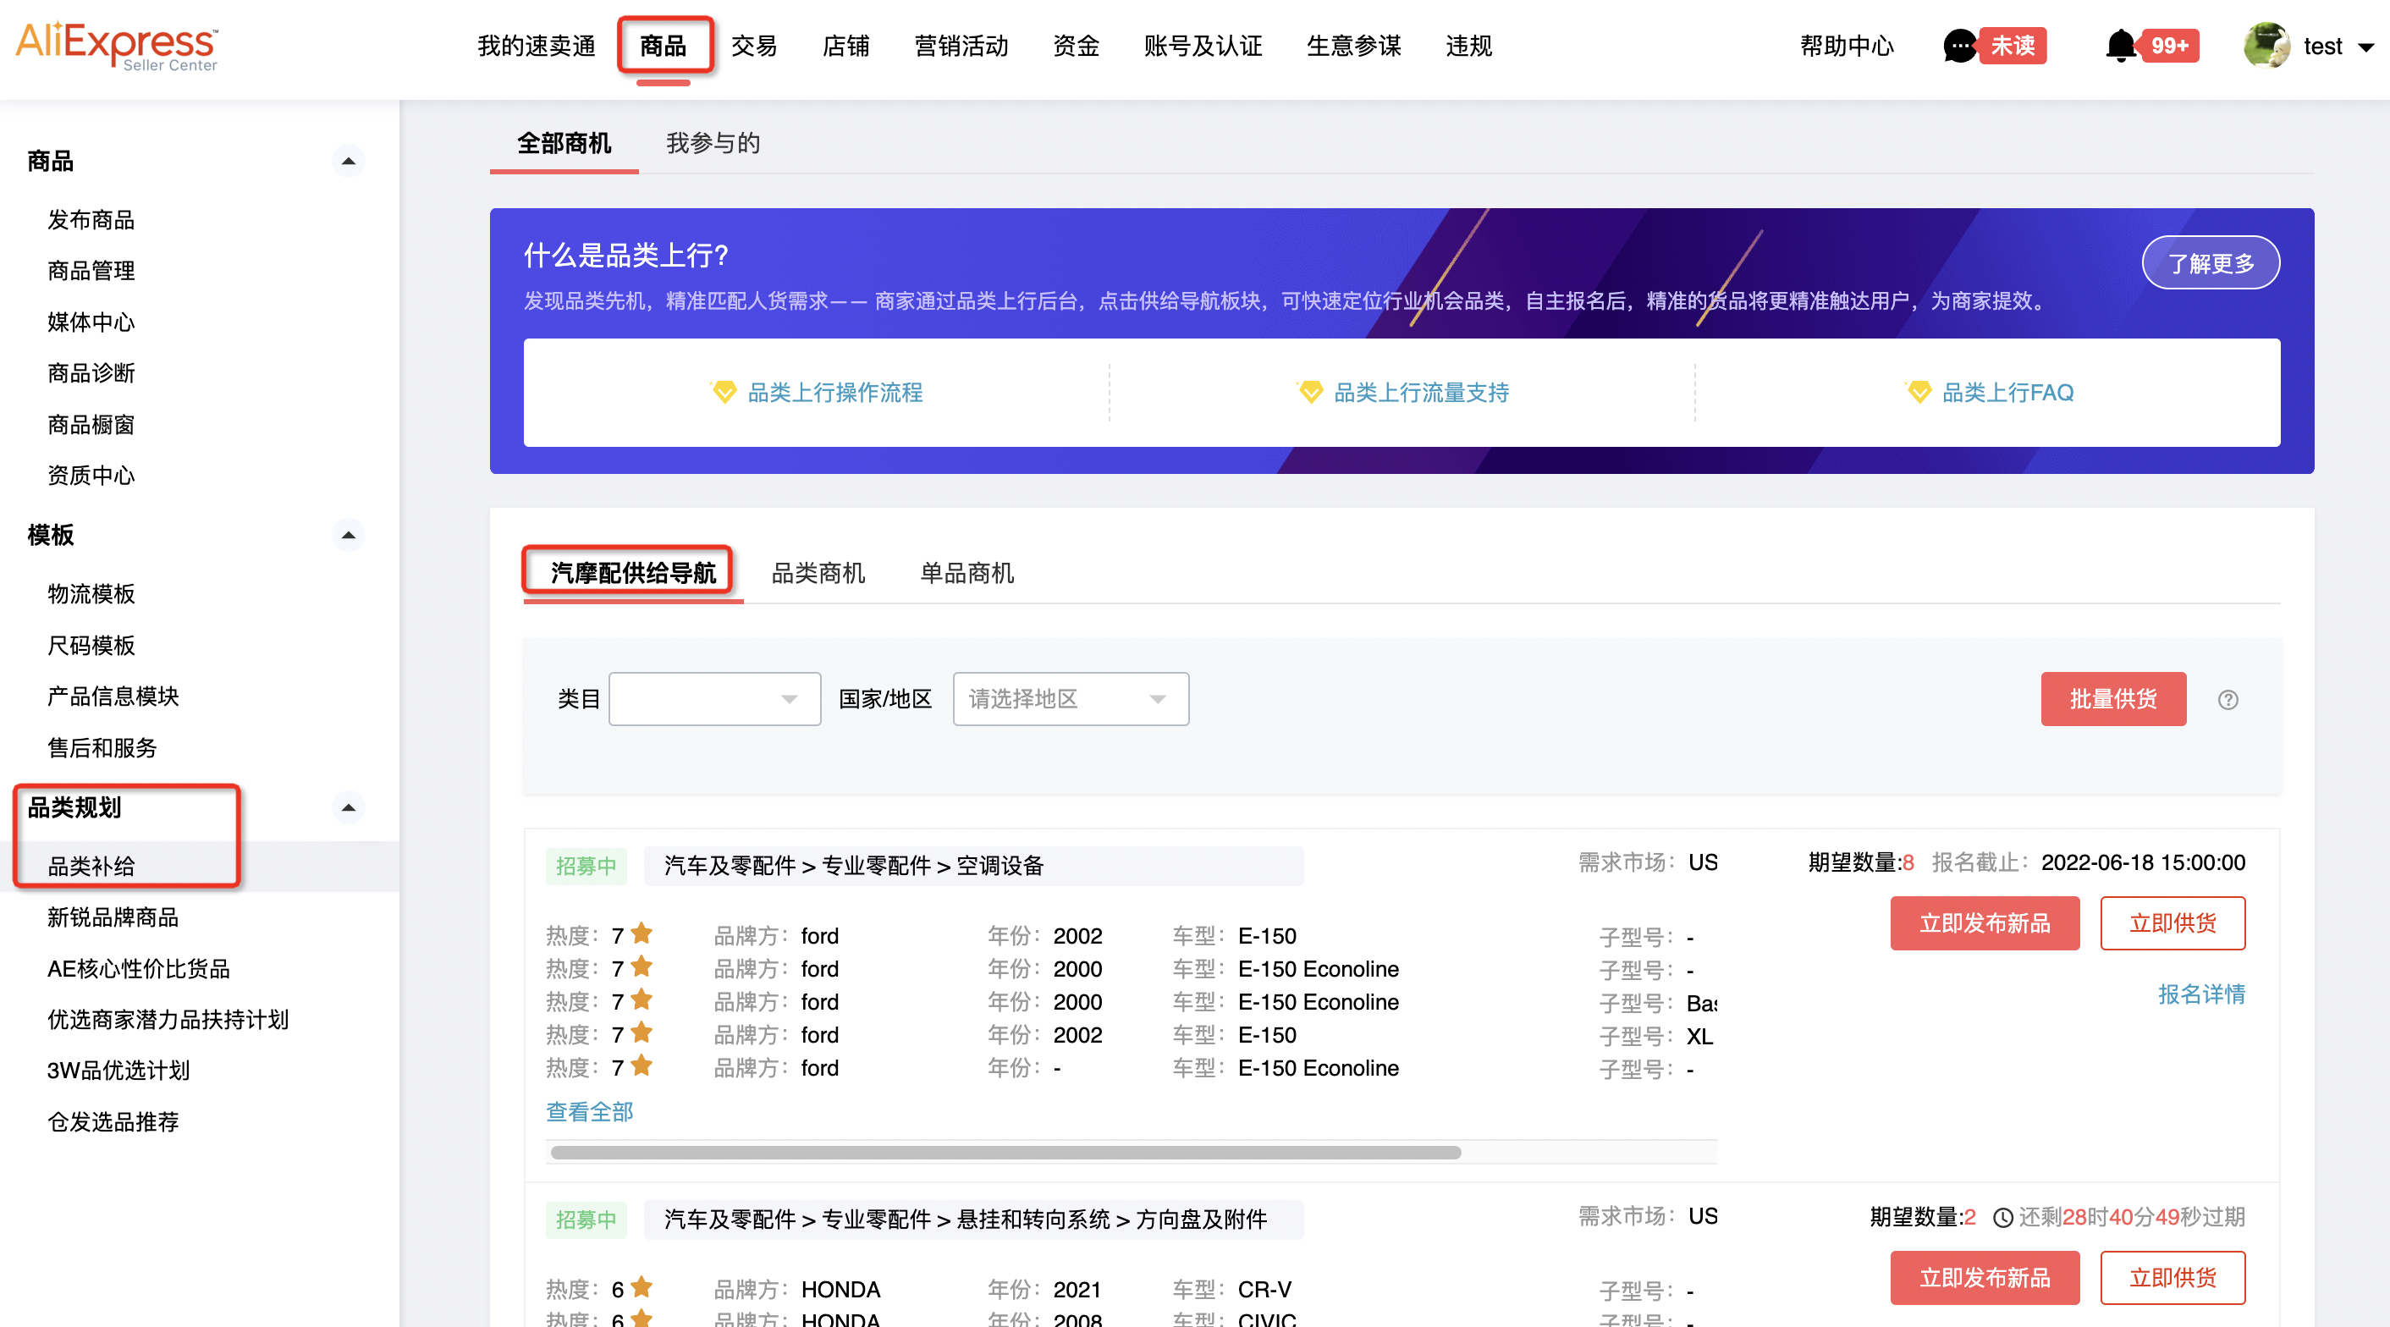
Task: Click the diamond icon beside 品类上行操作流程
Action: (723, 392)
